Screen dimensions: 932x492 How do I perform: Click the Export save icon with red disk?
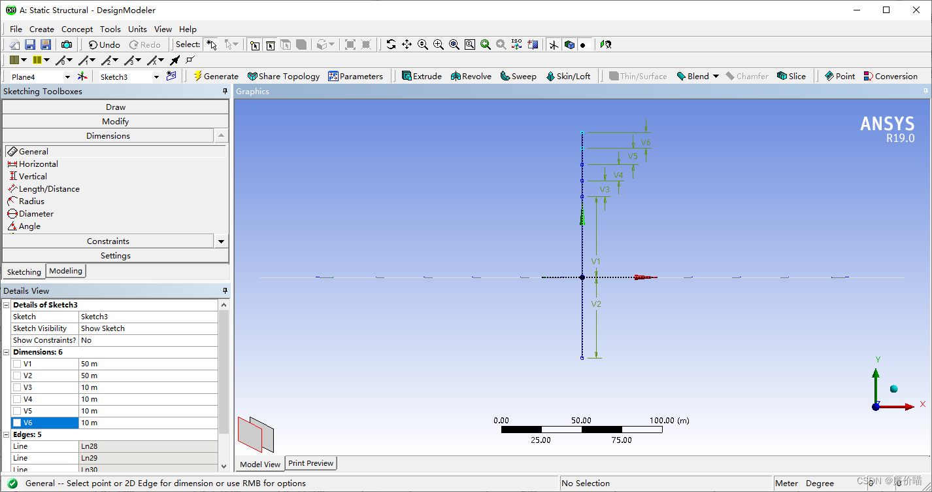[46, 44]
